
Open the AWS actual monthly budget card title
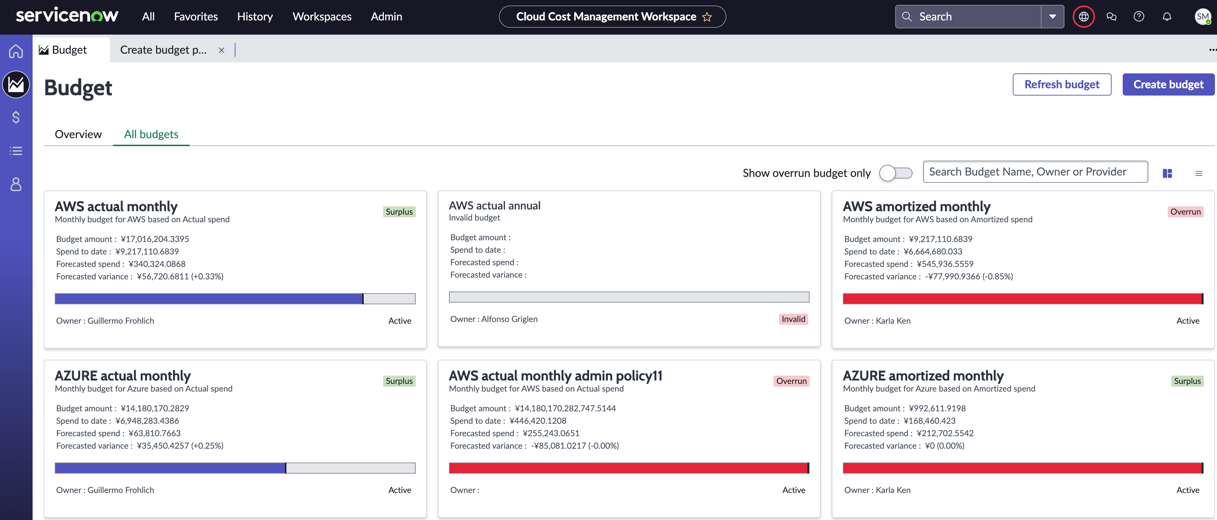116,206
